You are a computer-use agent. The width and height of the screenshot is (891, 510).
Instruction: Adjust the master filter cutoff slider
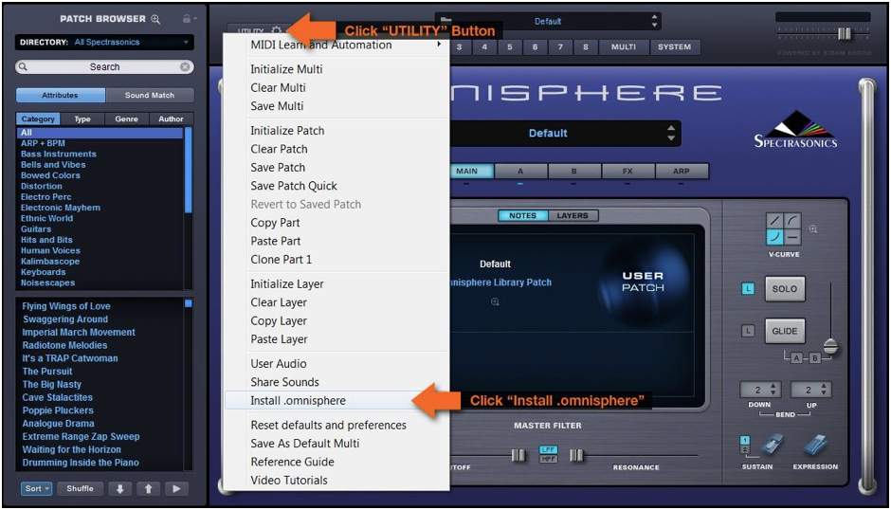click(518, 455)
